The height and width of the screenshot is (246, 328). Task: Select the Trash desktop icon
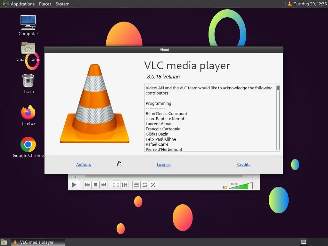28,84
